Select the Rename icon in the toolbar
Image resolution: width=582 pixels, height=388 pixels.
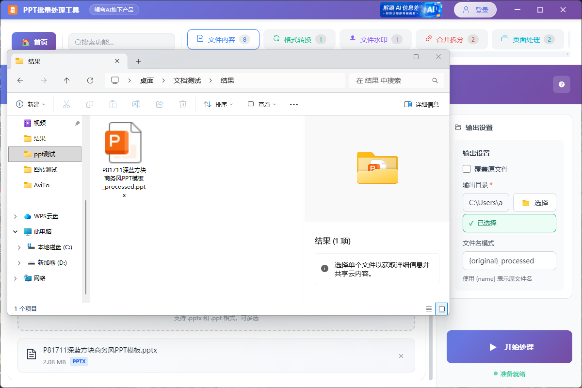tap(136, 104)
